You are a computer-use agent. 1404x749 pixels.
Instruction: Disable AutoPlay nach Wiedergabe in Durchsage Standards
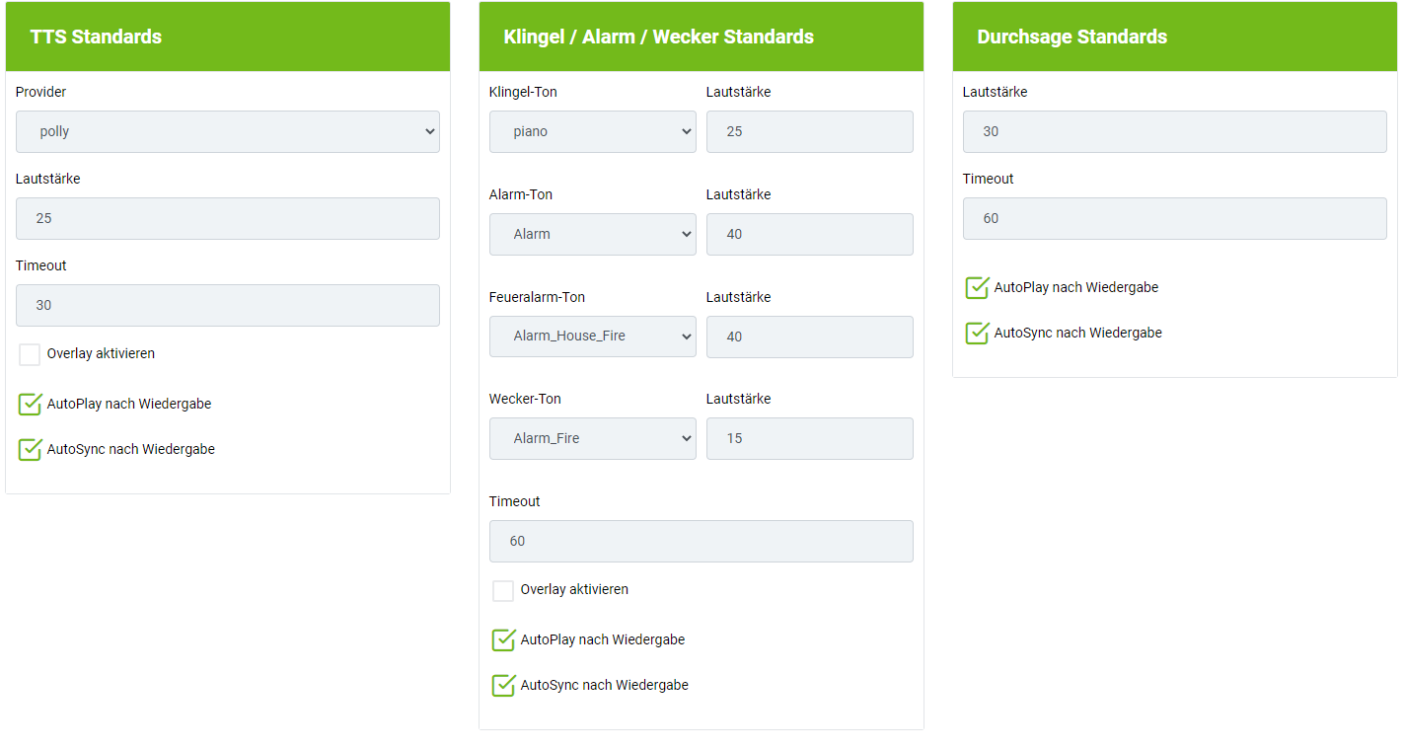point(977,288)
